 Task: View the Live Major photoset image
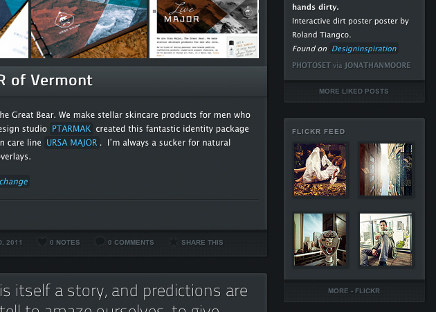coord(207,29)
